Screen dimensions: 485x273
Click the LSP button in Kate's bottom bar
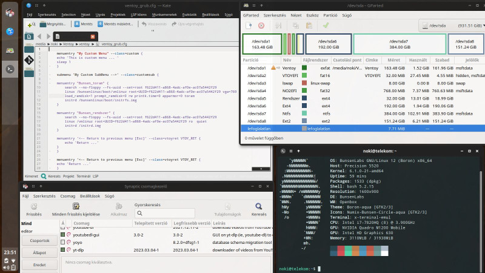pyautogui.click(x=96, y=176)
